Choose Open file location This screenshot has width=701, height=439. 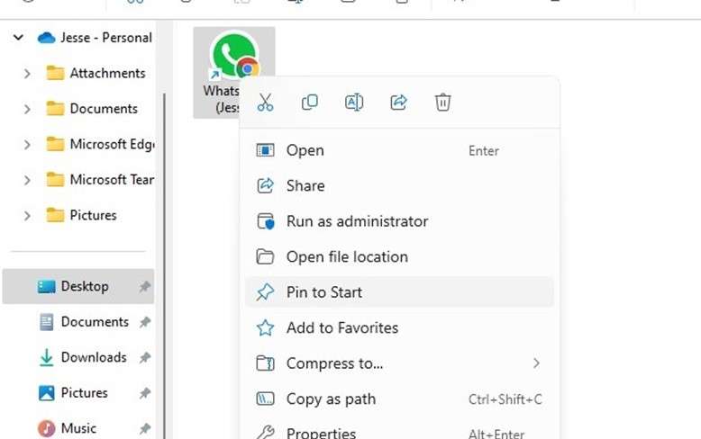click(x=347, y=257)
